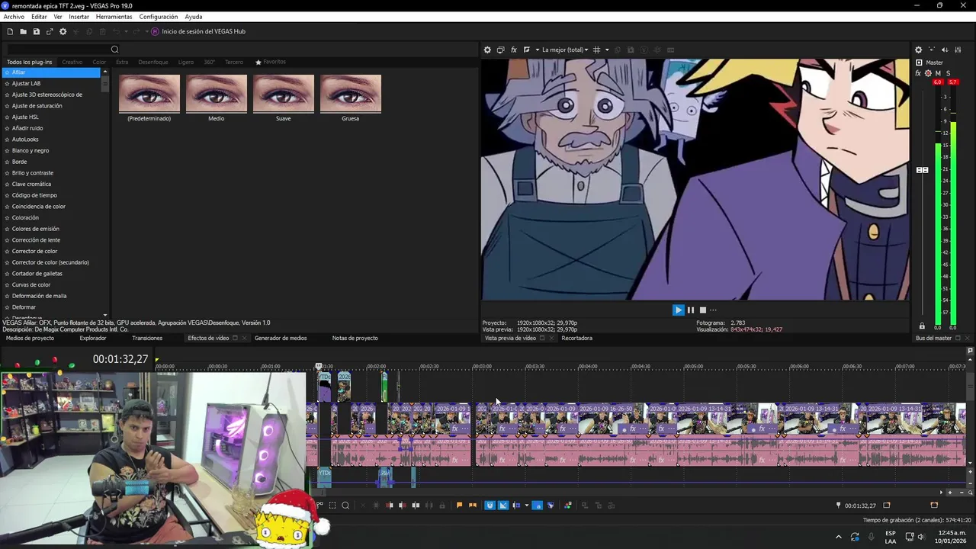Toggle ignore event grouping button
Viewport: 976px width, 549px height.
point(551,505)
